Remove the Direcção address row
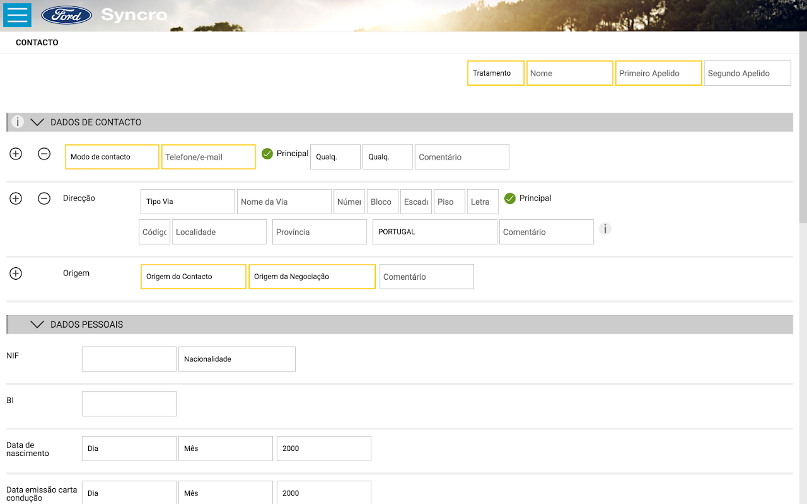Screen dimensions: 807x504 [44, 198]
